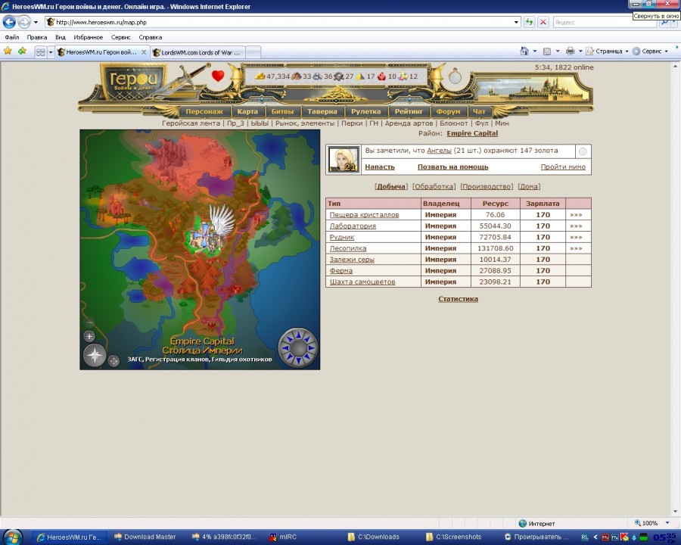Viewport: 681px width, 545px height.
Task: Click the Print icon in the command bar
Action: [x=570, y=51]
